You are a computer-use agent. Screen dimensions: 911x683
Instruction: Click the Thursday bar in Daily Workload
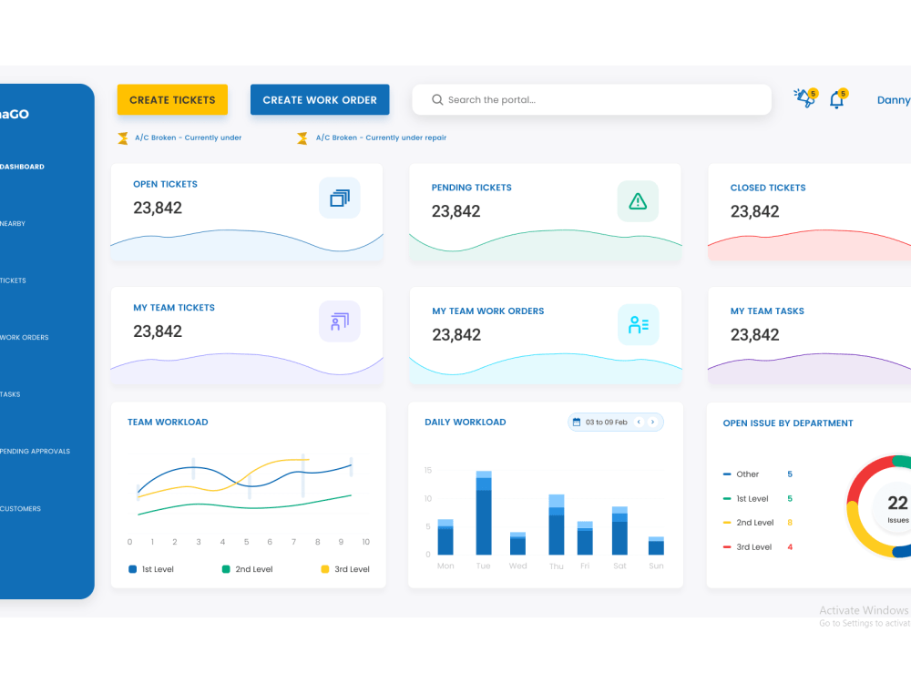point(557,525)
